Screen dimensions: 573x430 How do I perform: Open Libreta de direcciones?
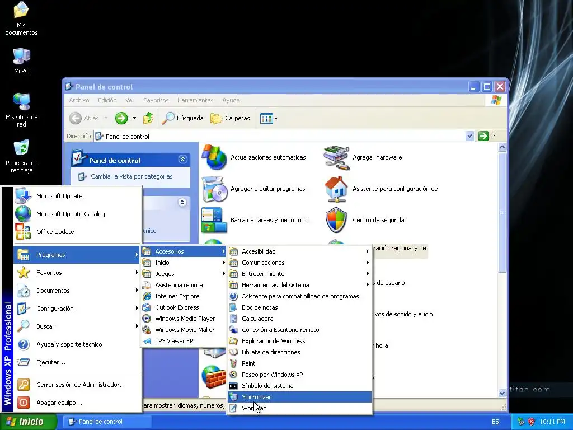(300, 352)
